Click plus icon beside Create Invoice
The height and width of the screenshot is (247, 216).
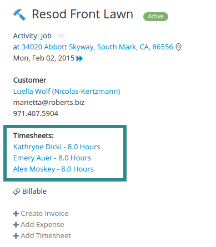[x=16, y=214]
